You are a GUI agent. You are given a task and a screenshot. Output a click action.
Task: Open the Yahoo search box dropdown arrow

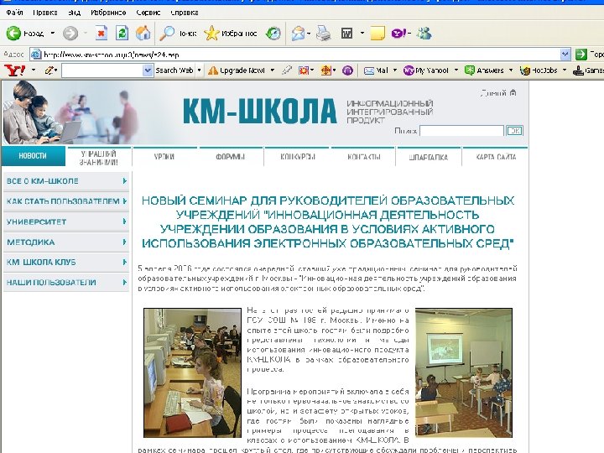pyautogui.click(x=148, y=70)
